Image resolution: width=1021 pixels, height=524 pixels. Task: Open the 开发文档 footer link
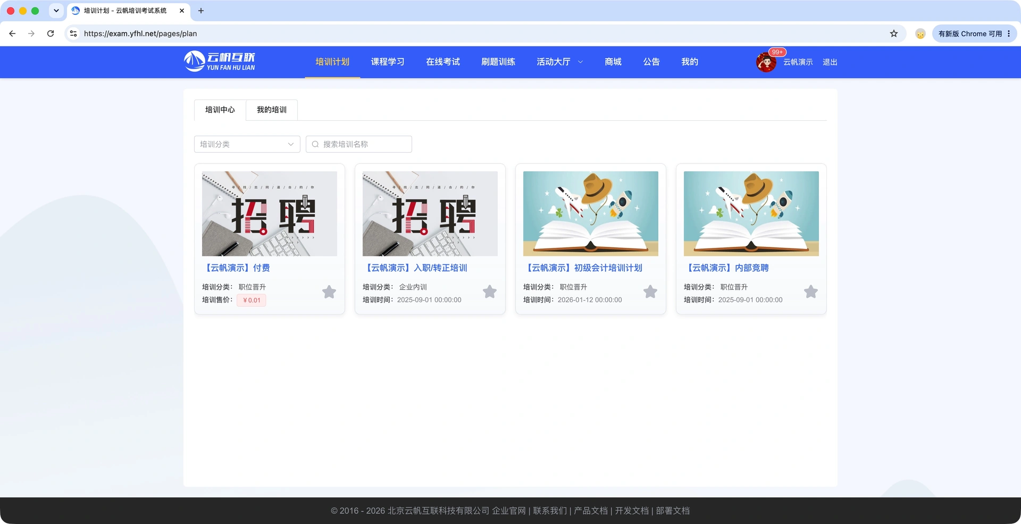(632, 511)
